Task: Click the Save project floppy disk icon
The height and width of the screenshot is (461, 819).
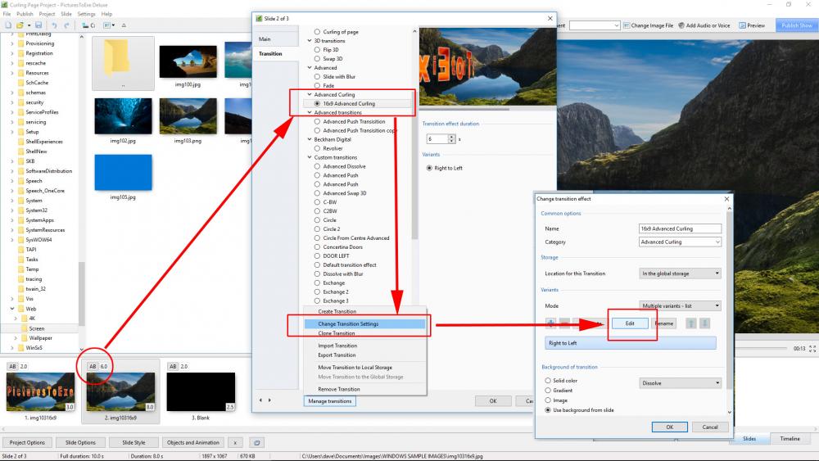Action: [38, 25]
